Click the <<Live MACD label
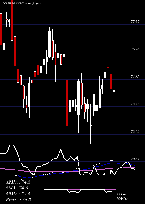145x204 pixels. pyautogui.click(x=122, y=196)
